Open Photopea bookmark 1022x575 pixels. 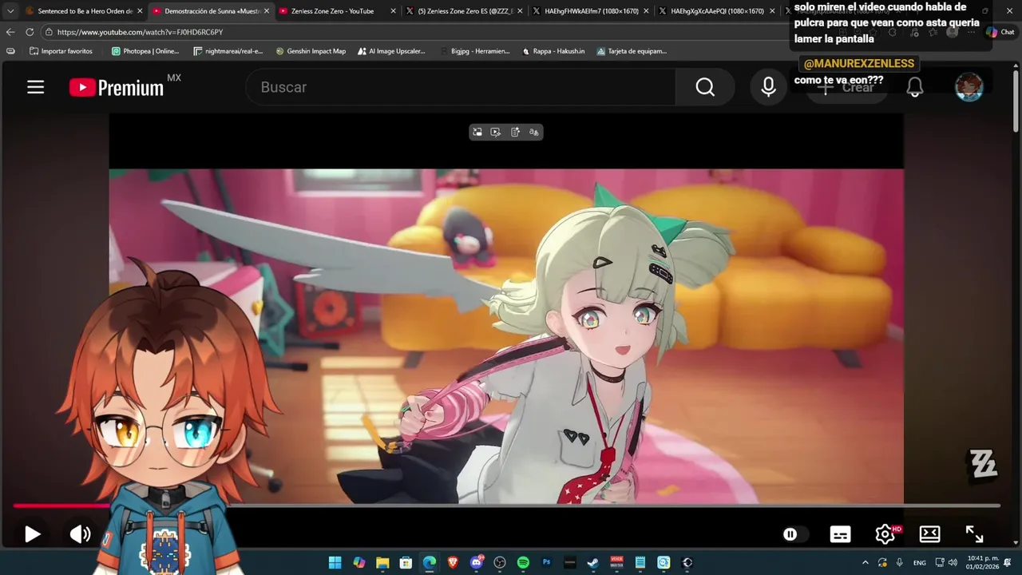pyautogui.click(x=145, y=51)
